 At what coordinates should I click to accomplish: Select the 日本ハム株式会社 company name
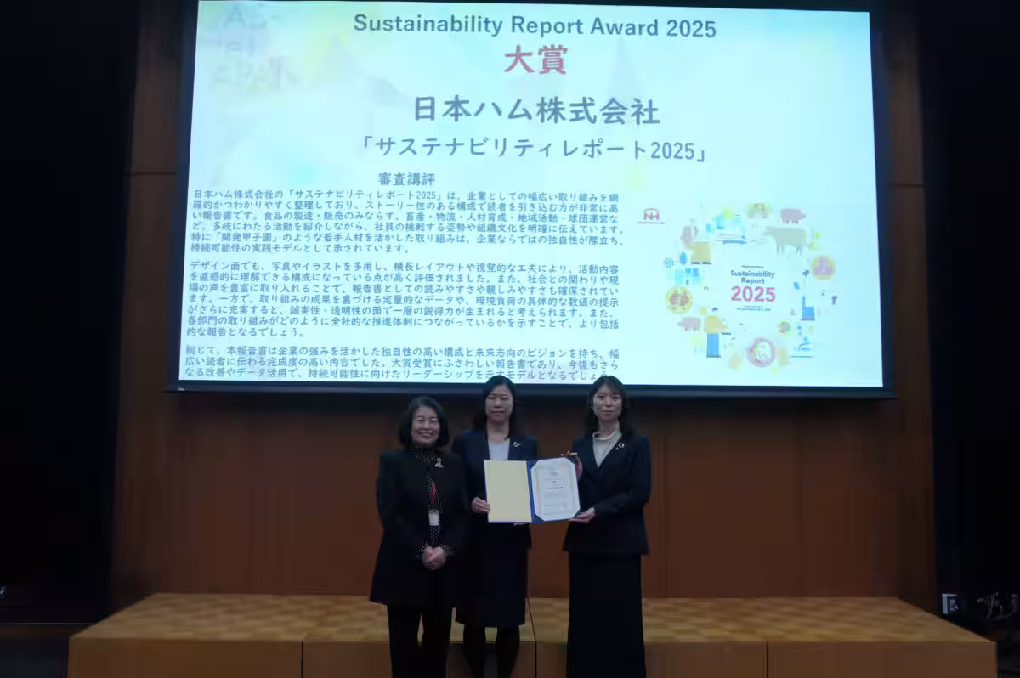click(x=535, y=110)
